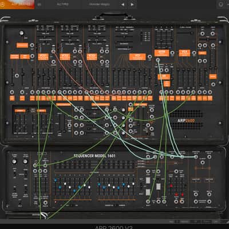The height and width of the screenshot is (229, 229).
Task: Click the SEQUENCER MODEL 1601 title
Action: point(94,156)
